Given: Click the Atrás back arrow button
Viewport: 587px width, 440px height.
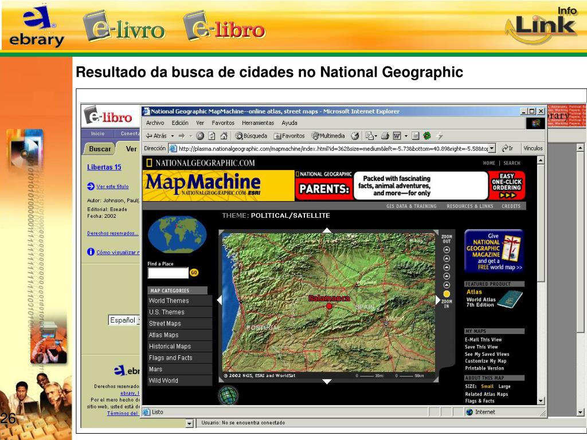Looking at the screenshot, I should (x=156, y=136).
